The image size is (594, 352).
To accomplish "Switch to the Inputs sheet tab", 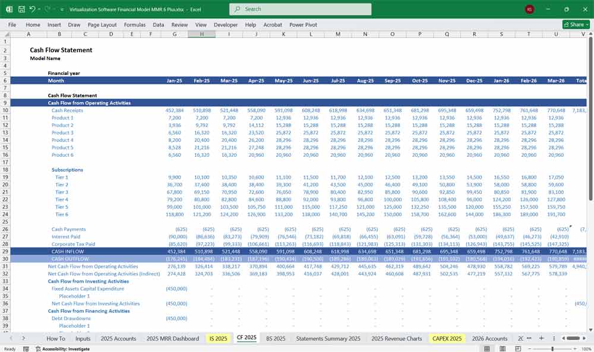I will click(83, 338).
